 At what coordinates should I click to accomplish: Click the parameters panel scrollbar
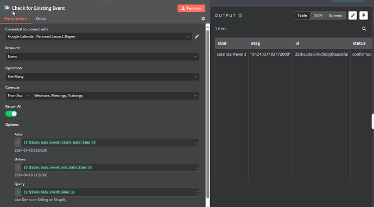[207, 114]
